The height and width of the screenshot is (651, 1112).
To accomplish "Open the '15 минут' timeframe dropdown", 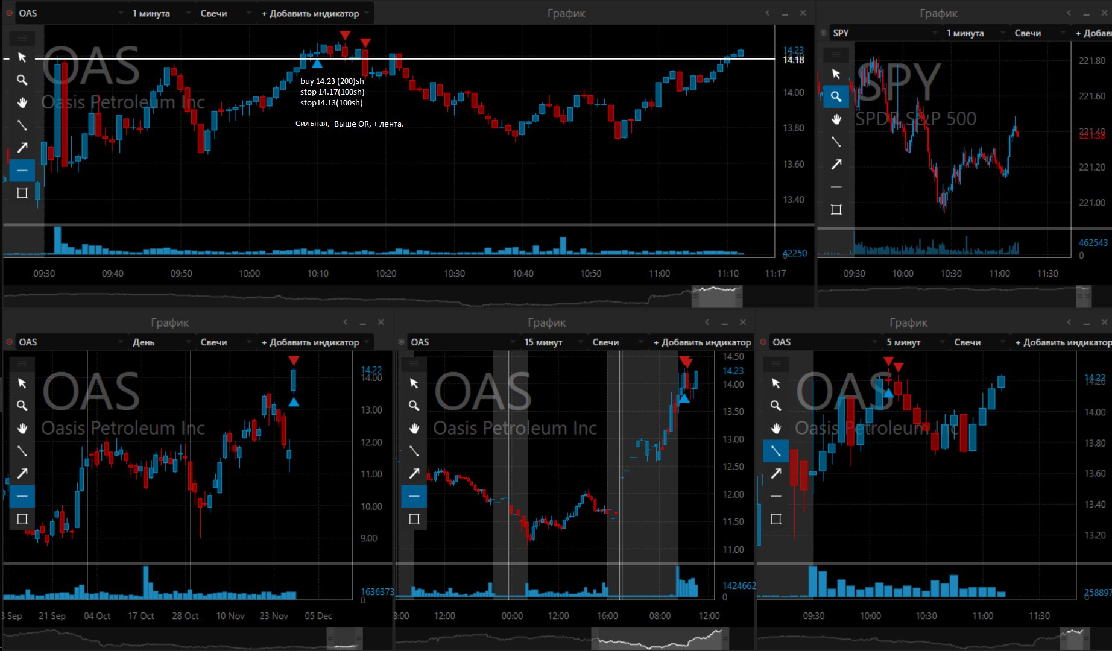I will coord(554,342).
